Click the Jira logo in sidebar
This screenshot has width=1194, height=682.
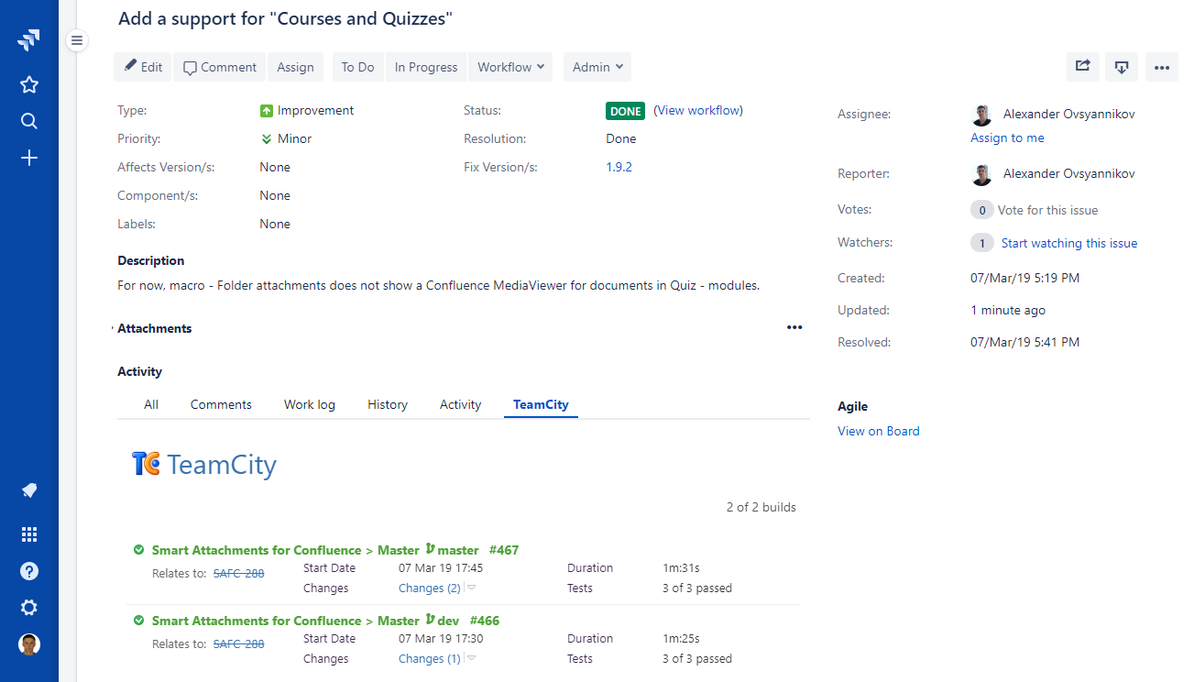tap(28, 39)
